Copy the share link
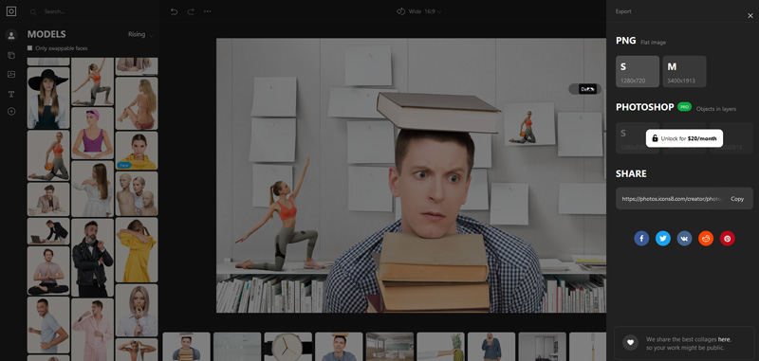759x361 pixels. click(737, 199)
